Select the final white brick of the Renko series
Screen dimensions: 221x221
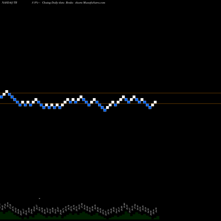155,102
